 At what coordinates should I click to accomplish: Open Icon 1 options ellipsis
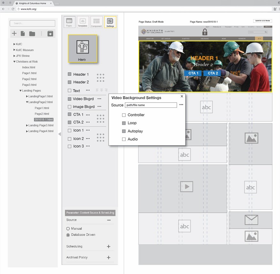point(88,130)
